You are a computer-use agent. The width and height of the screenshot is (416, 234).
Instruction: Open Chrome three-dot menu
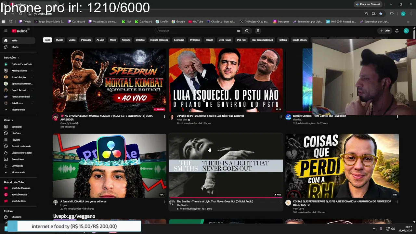[410, 14]
